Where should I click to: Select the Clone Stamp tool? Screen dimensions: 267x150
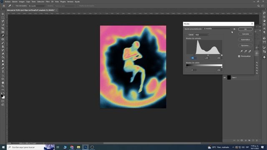coord(3,46)
